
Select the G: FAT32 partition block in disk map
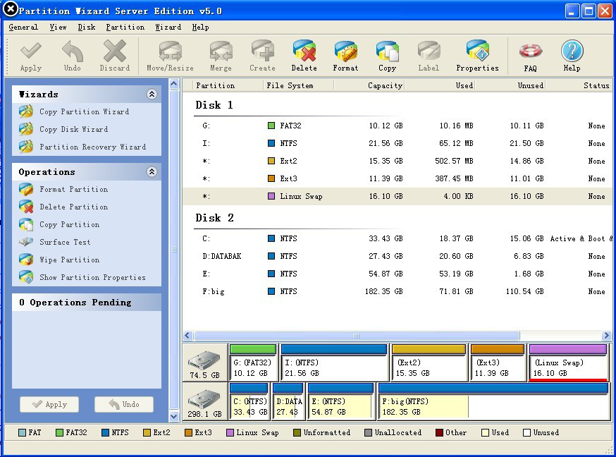[x=253, y=362]
